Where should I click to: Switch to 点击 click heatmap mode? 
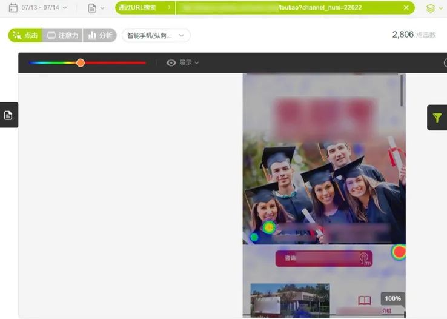(x=25, y=35)
